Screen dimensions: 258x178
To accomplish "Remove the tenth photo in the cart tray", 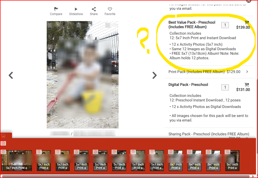I will [x=190, y=152].
